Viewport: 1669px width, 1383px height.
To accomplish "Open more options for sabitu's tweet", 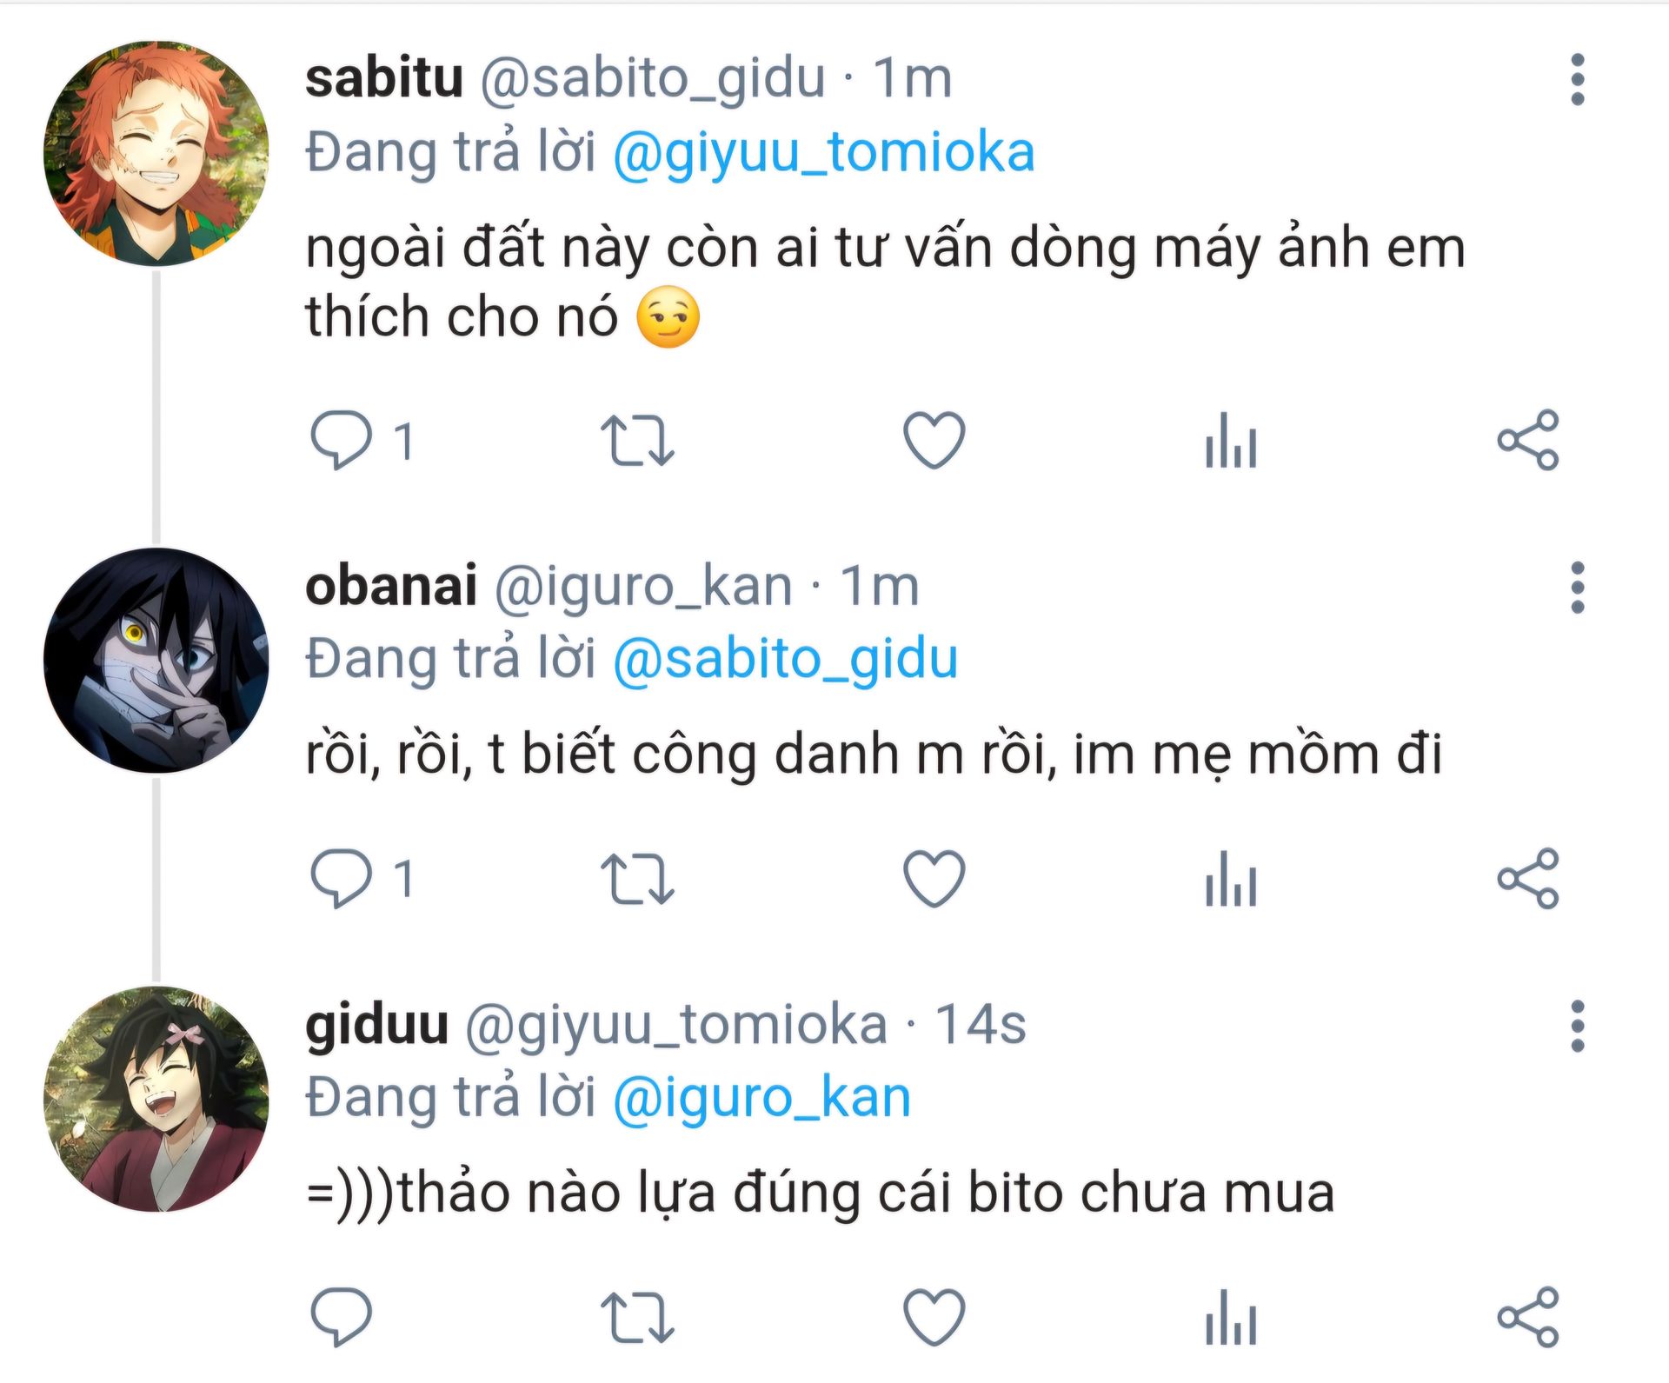I will coord(1578,80).
